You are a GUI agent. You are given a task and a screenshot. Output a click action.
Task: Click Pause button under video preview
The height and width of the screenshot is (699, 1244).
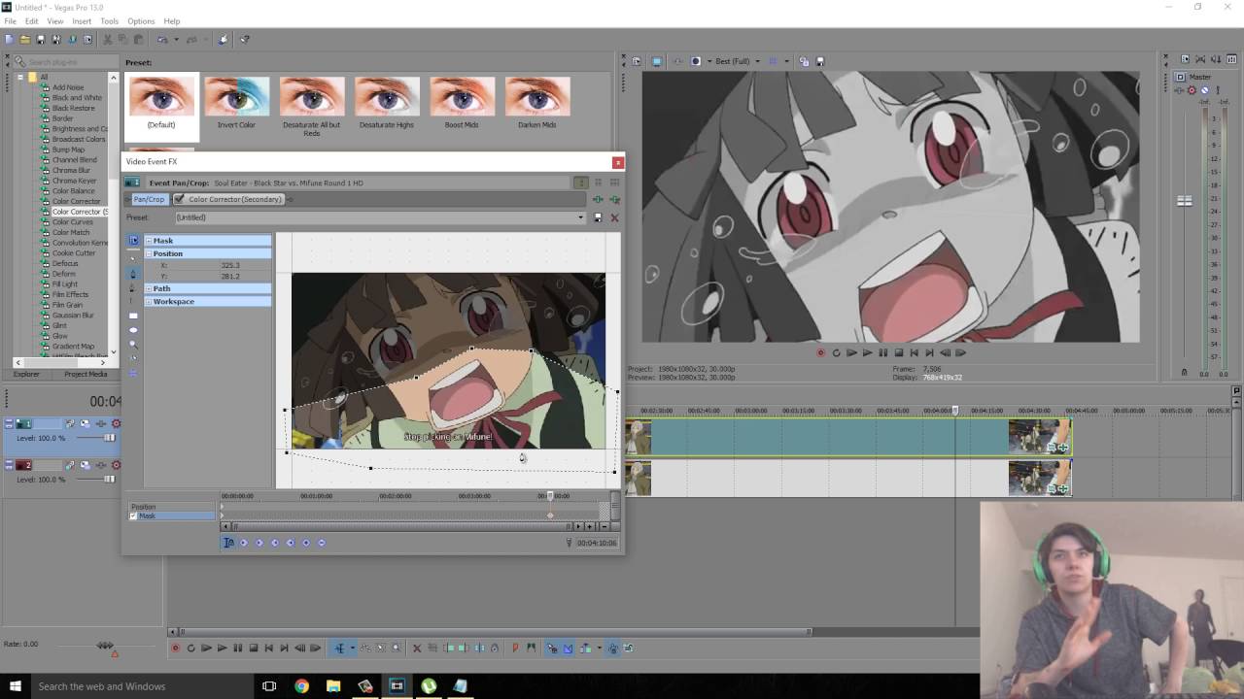[x=882, y=353]
